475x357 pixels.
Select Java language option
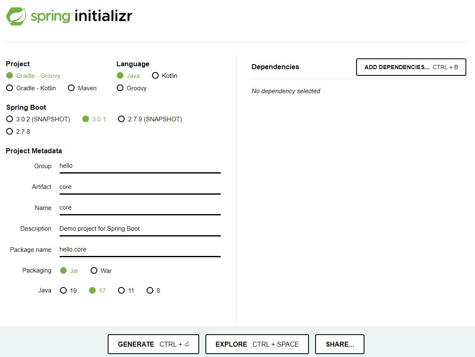pyautogui.click(x=128, y=76)
